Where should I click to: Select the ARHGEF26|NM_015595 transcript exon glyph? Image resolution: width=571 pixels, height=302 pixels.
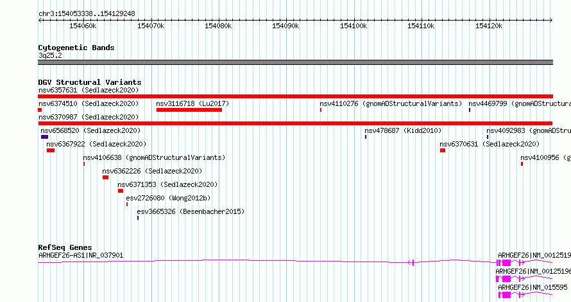(507, 295)
